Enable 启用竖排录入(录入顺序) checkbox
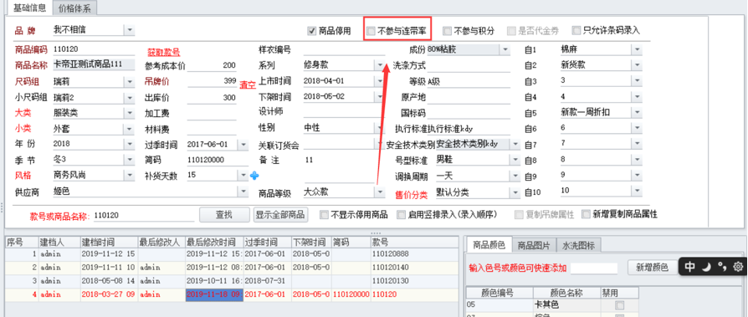 [401, 214]
